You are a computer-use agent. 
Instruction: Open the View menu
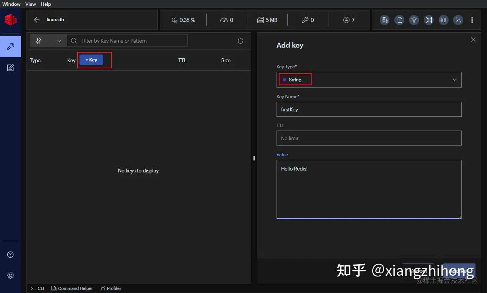click(30, 4)
